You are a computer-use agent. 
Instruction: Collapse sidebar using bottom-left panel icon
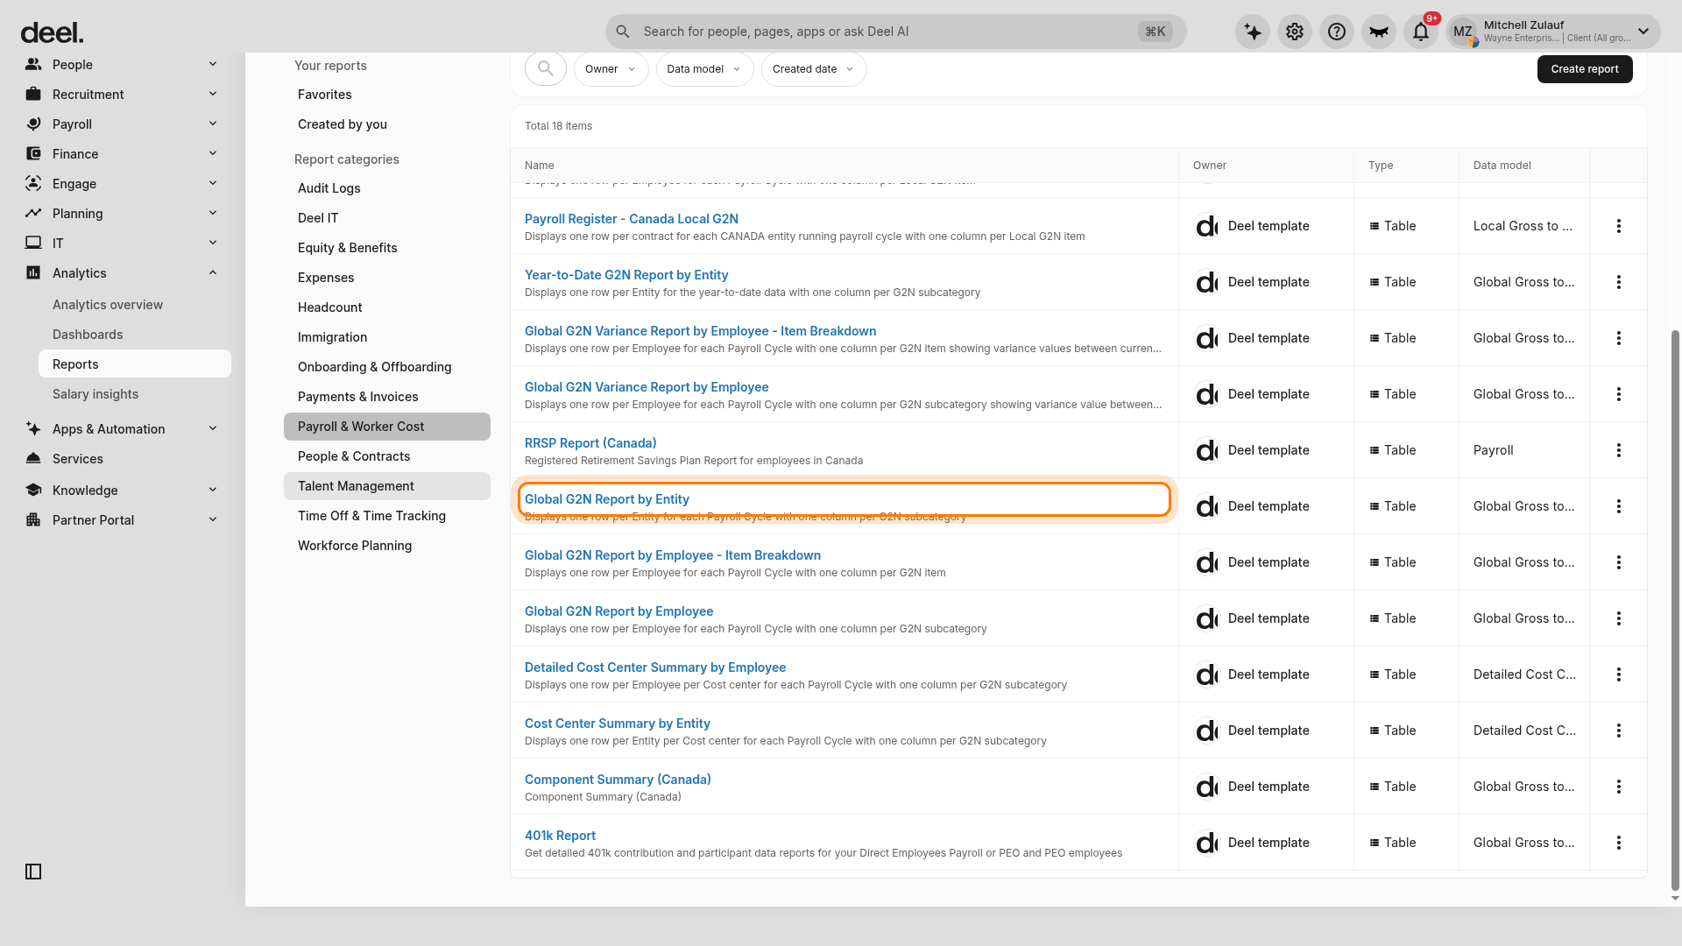coord(33,872)
